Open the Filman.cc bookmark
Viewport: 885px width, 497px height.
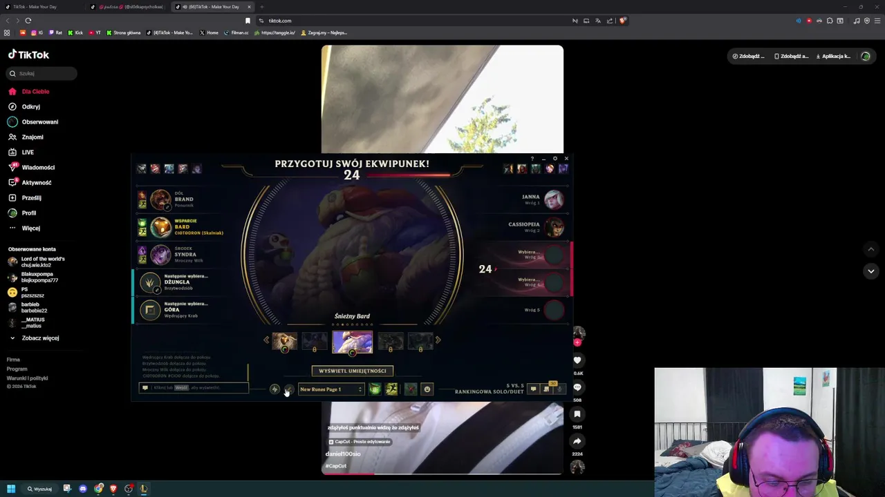point(236,32)
